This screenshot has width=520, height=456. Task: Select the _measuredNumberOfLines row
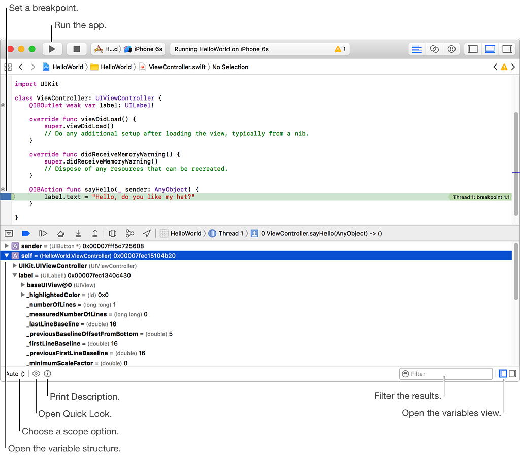(x=255, y=314)
